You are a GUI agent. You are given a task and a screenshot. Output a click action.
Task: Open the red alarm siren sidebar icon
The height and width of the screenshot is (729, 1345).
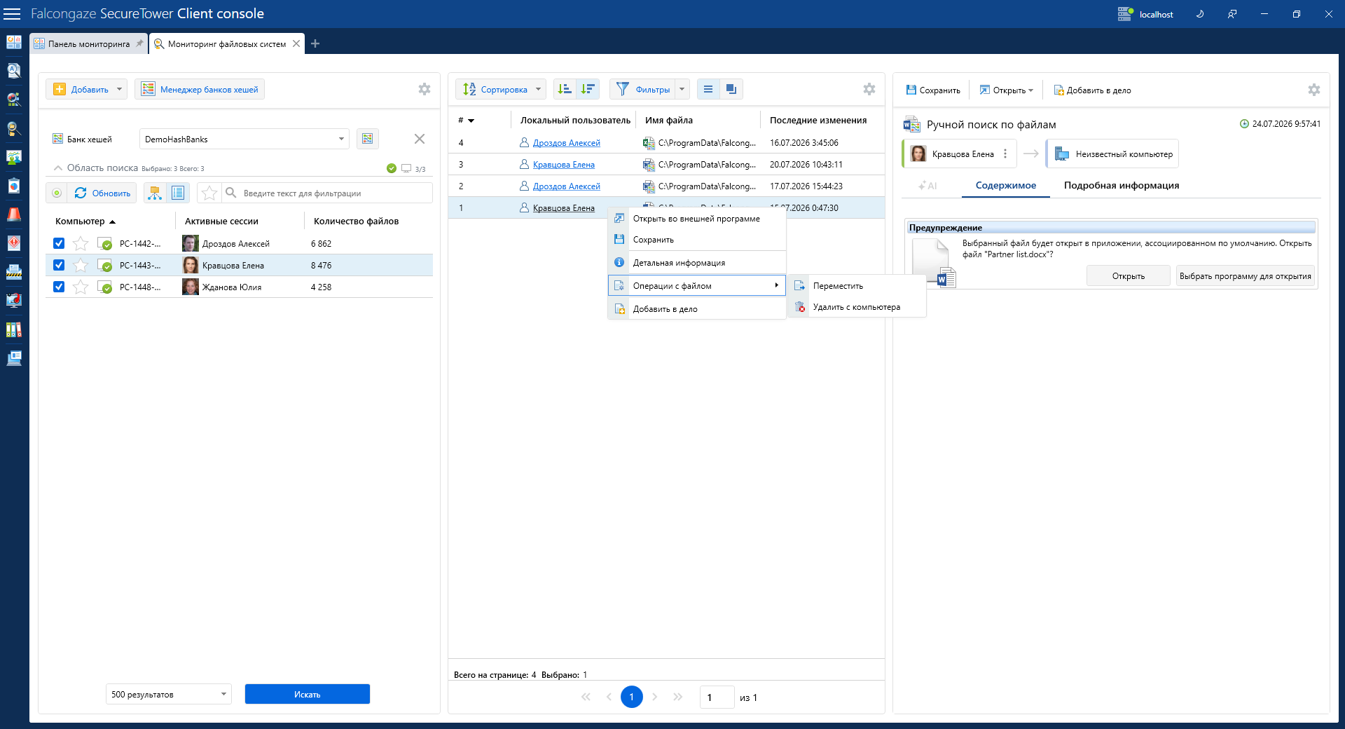(14, 214)
